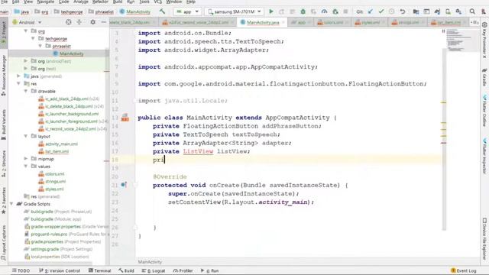Collapse the phraselist package node
489x275 pixels.
click(x=40, y=46)
